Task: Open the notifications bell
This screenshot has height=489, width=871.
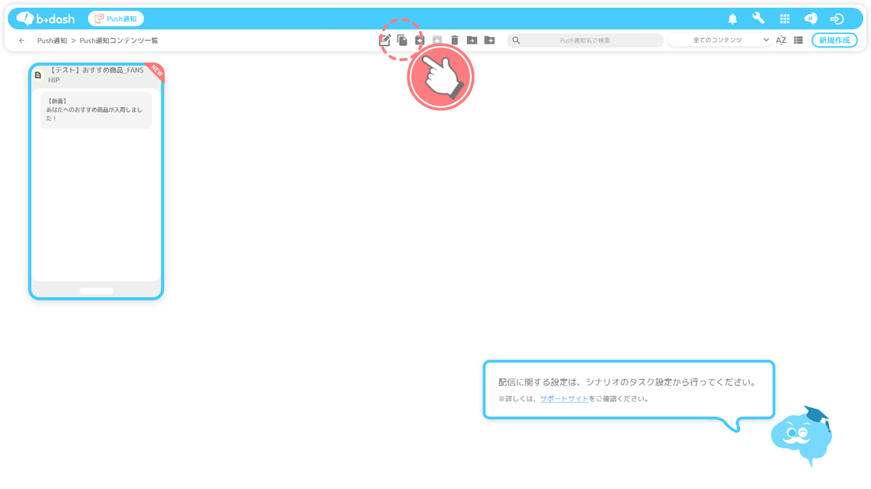Action: 732,19
